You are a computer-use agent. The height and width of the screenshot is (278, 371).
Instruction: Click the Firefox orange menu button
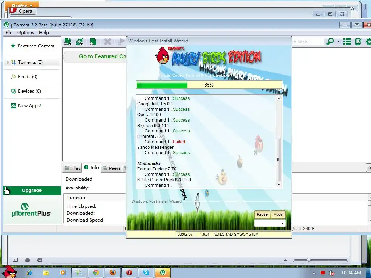(22, 5)
